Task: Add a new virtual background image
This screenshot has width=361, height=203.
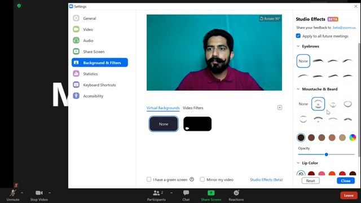Action: (280, 108)
